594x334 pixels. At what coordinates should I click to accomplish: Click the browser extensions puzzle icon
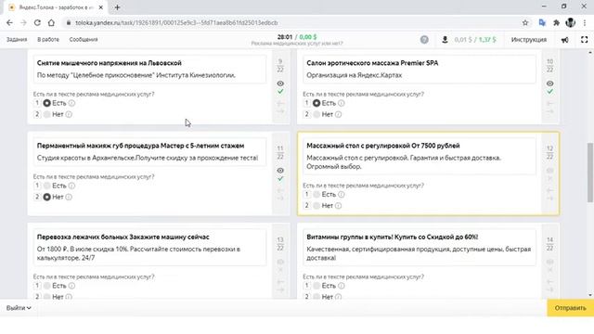click(556, 22)
